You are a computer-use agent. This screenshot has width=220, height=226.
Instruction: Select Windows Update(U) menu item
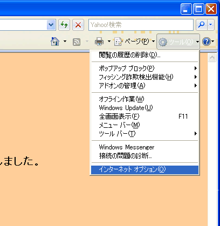point(145,108)
